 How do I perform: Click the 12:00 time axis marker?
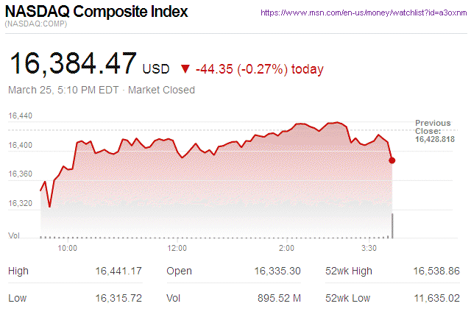click(x=177, y=248)
